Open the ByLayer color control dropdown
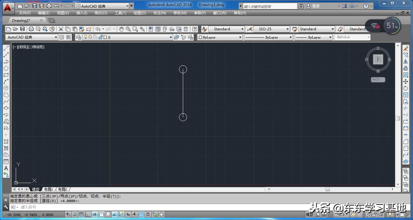The width and height of the screenshot is (413, 220). pyautogui.click(x=220, y=37)
